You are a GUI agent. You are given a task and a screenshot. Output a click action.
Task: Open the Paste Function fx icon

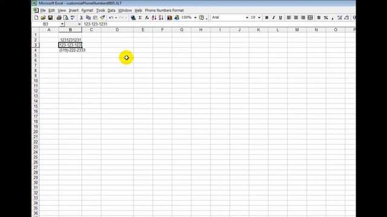click(147, 17)
